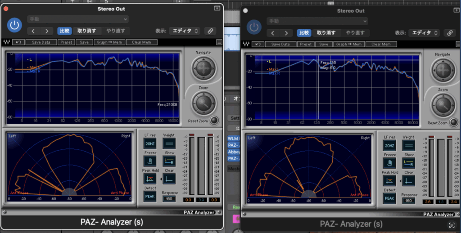Image resolution: width=461 pixels, height=233 pixels.
Task: Click Clear Mem in right window
Action: click(381, 45)
